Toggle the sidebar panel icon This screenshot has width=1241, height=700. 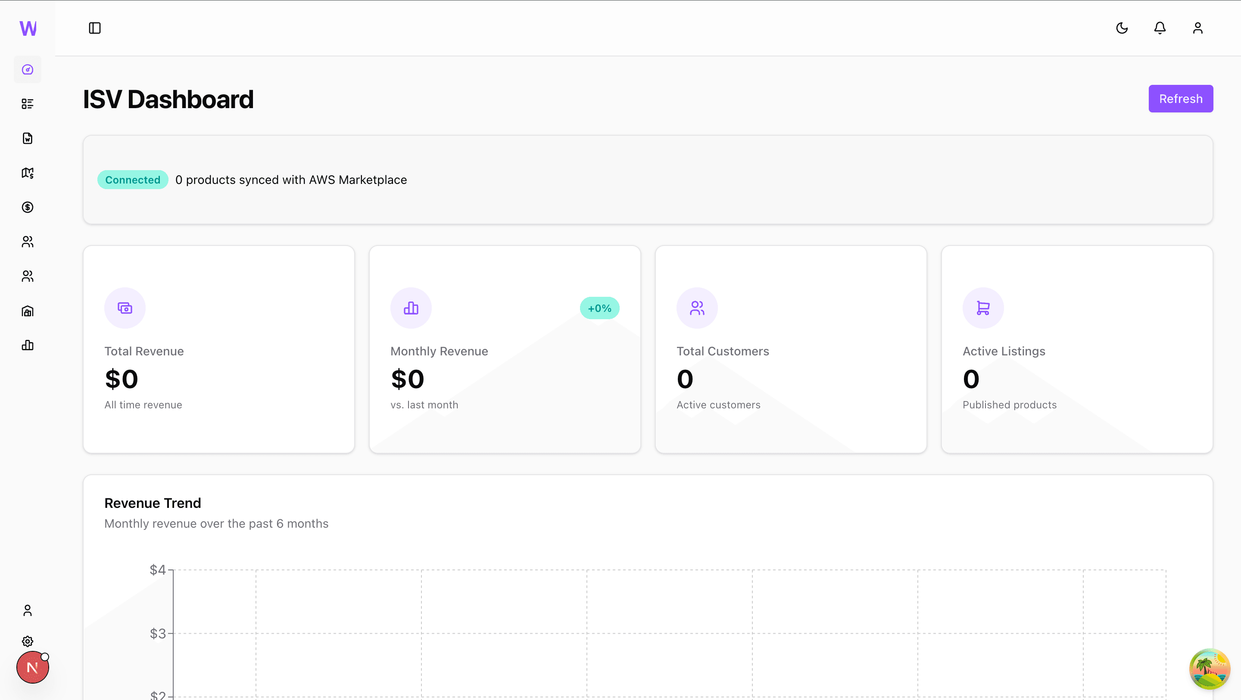pos(95,28)
